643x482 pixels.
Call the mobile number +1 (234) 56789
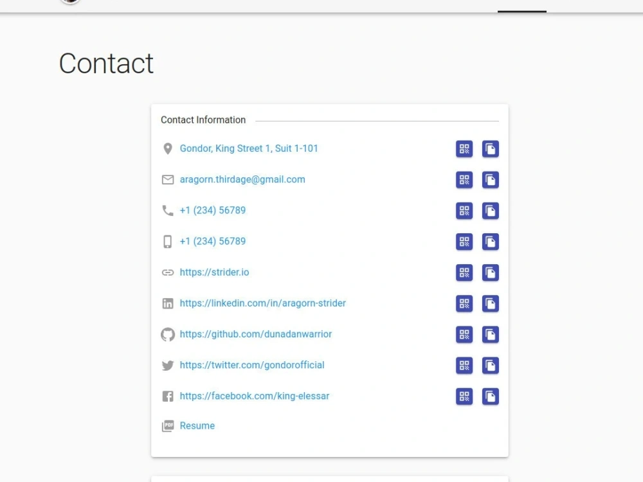(x=213, y=242)
